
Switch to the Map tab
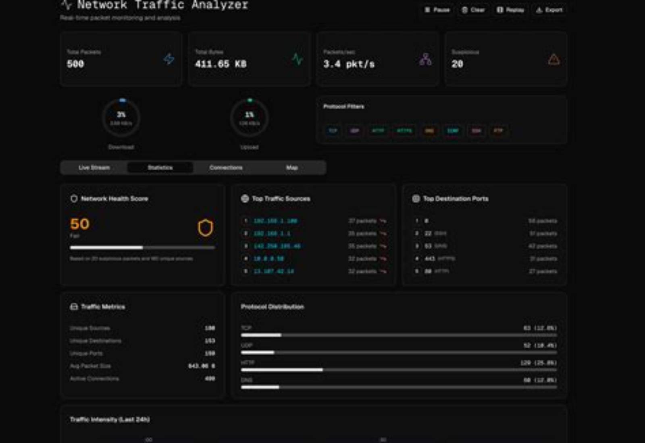coord(292,168)
